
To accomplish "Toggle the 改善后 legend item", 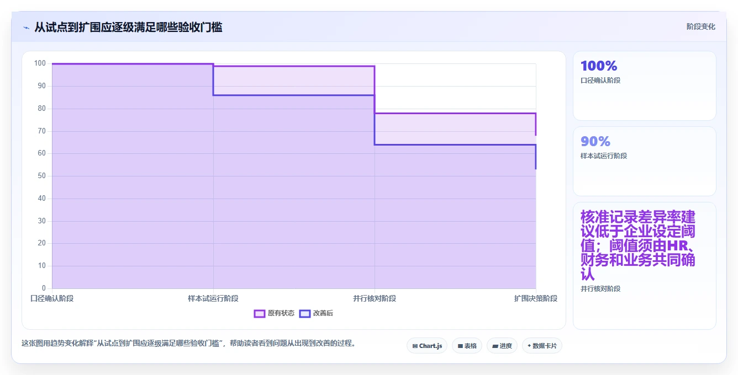I will [316, 313].
